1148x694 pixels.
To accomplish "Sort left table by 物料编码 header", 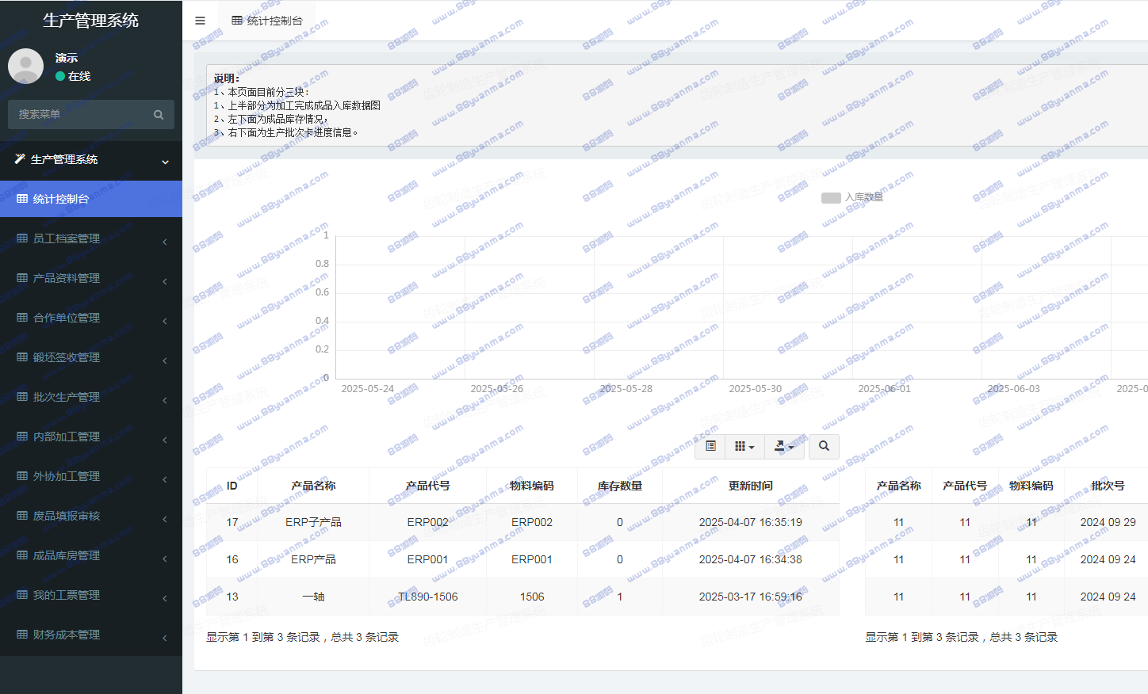I will (x=532, y=486).
